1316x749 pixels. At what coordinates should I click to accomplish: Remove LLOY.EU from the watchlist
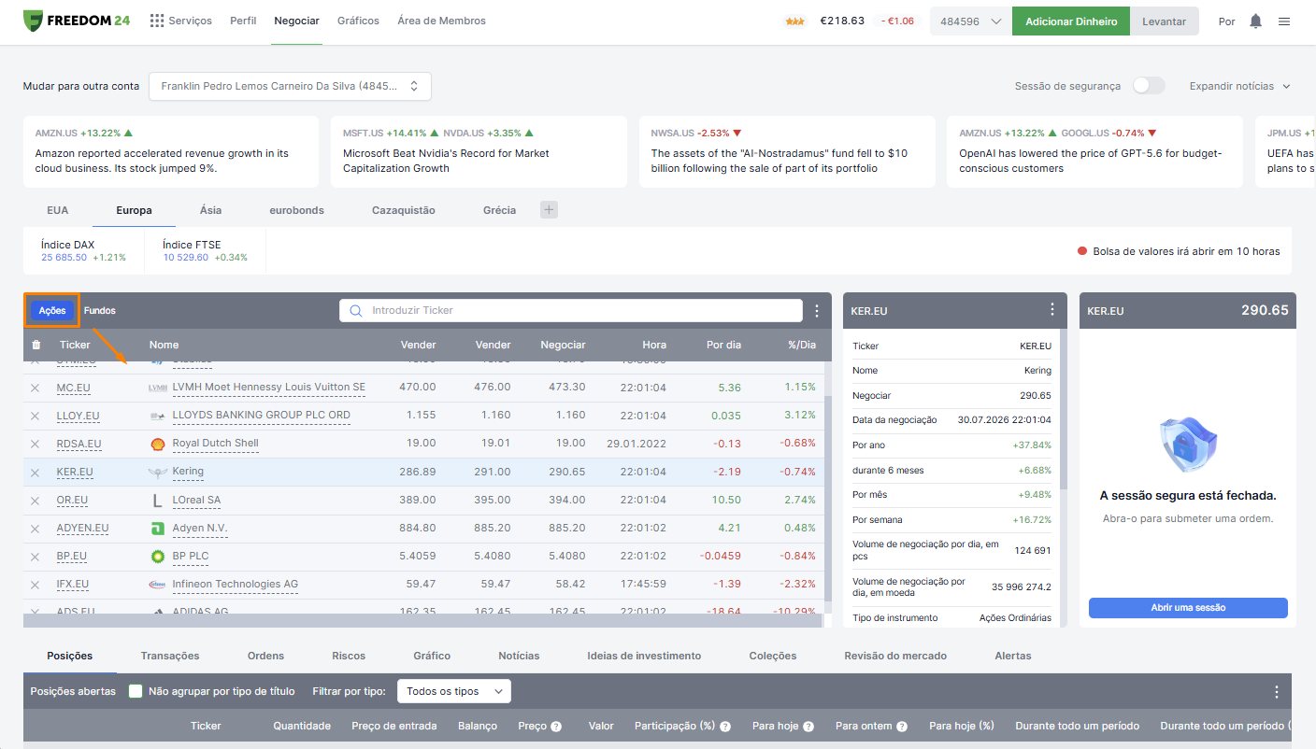coord(36,416)
